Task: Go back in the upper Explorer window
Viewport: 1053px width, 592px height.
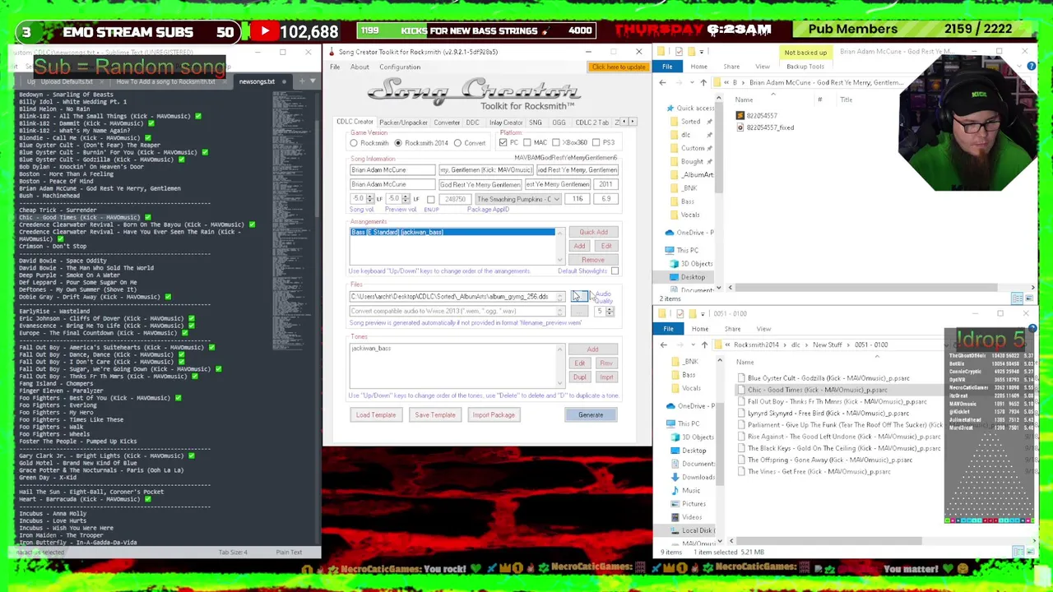Action: tap(663, 82)
